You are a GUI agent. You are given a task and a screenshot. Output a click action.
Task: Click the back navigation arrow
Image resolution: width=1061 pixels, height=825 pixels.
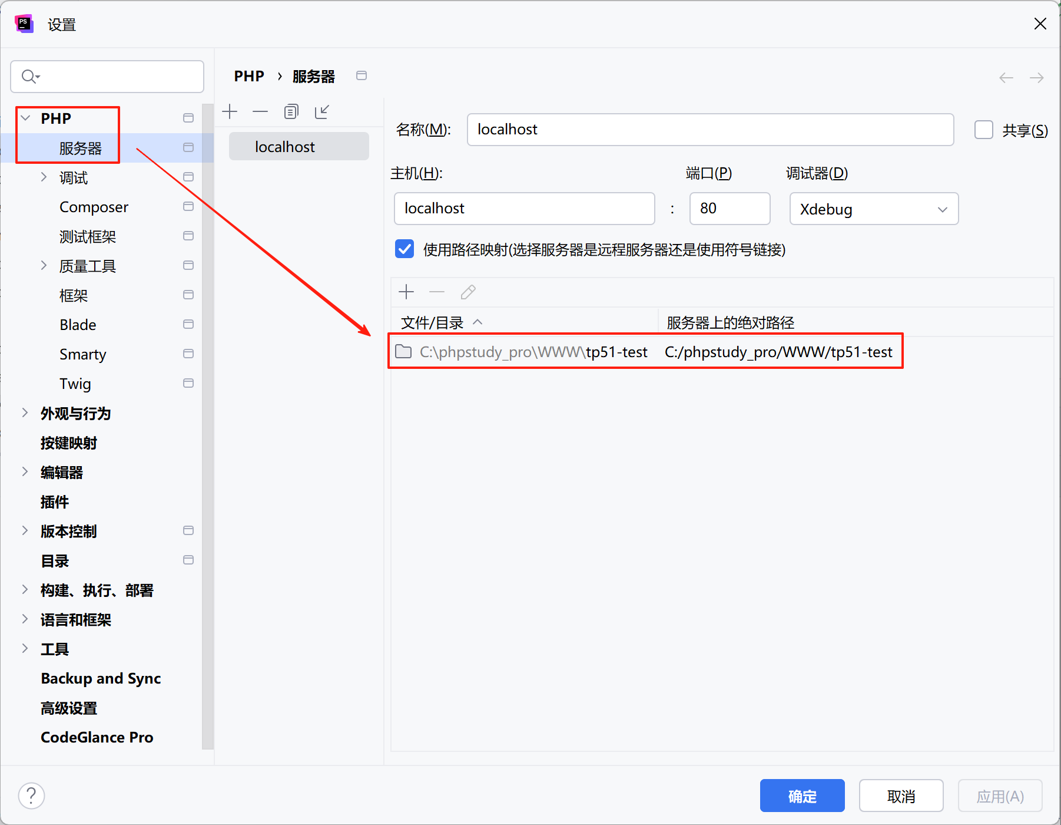(x=1006, y=78)
